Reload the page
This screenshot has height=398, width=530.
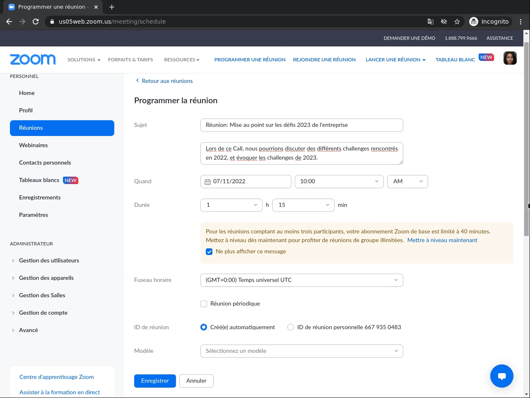point(36,22)
